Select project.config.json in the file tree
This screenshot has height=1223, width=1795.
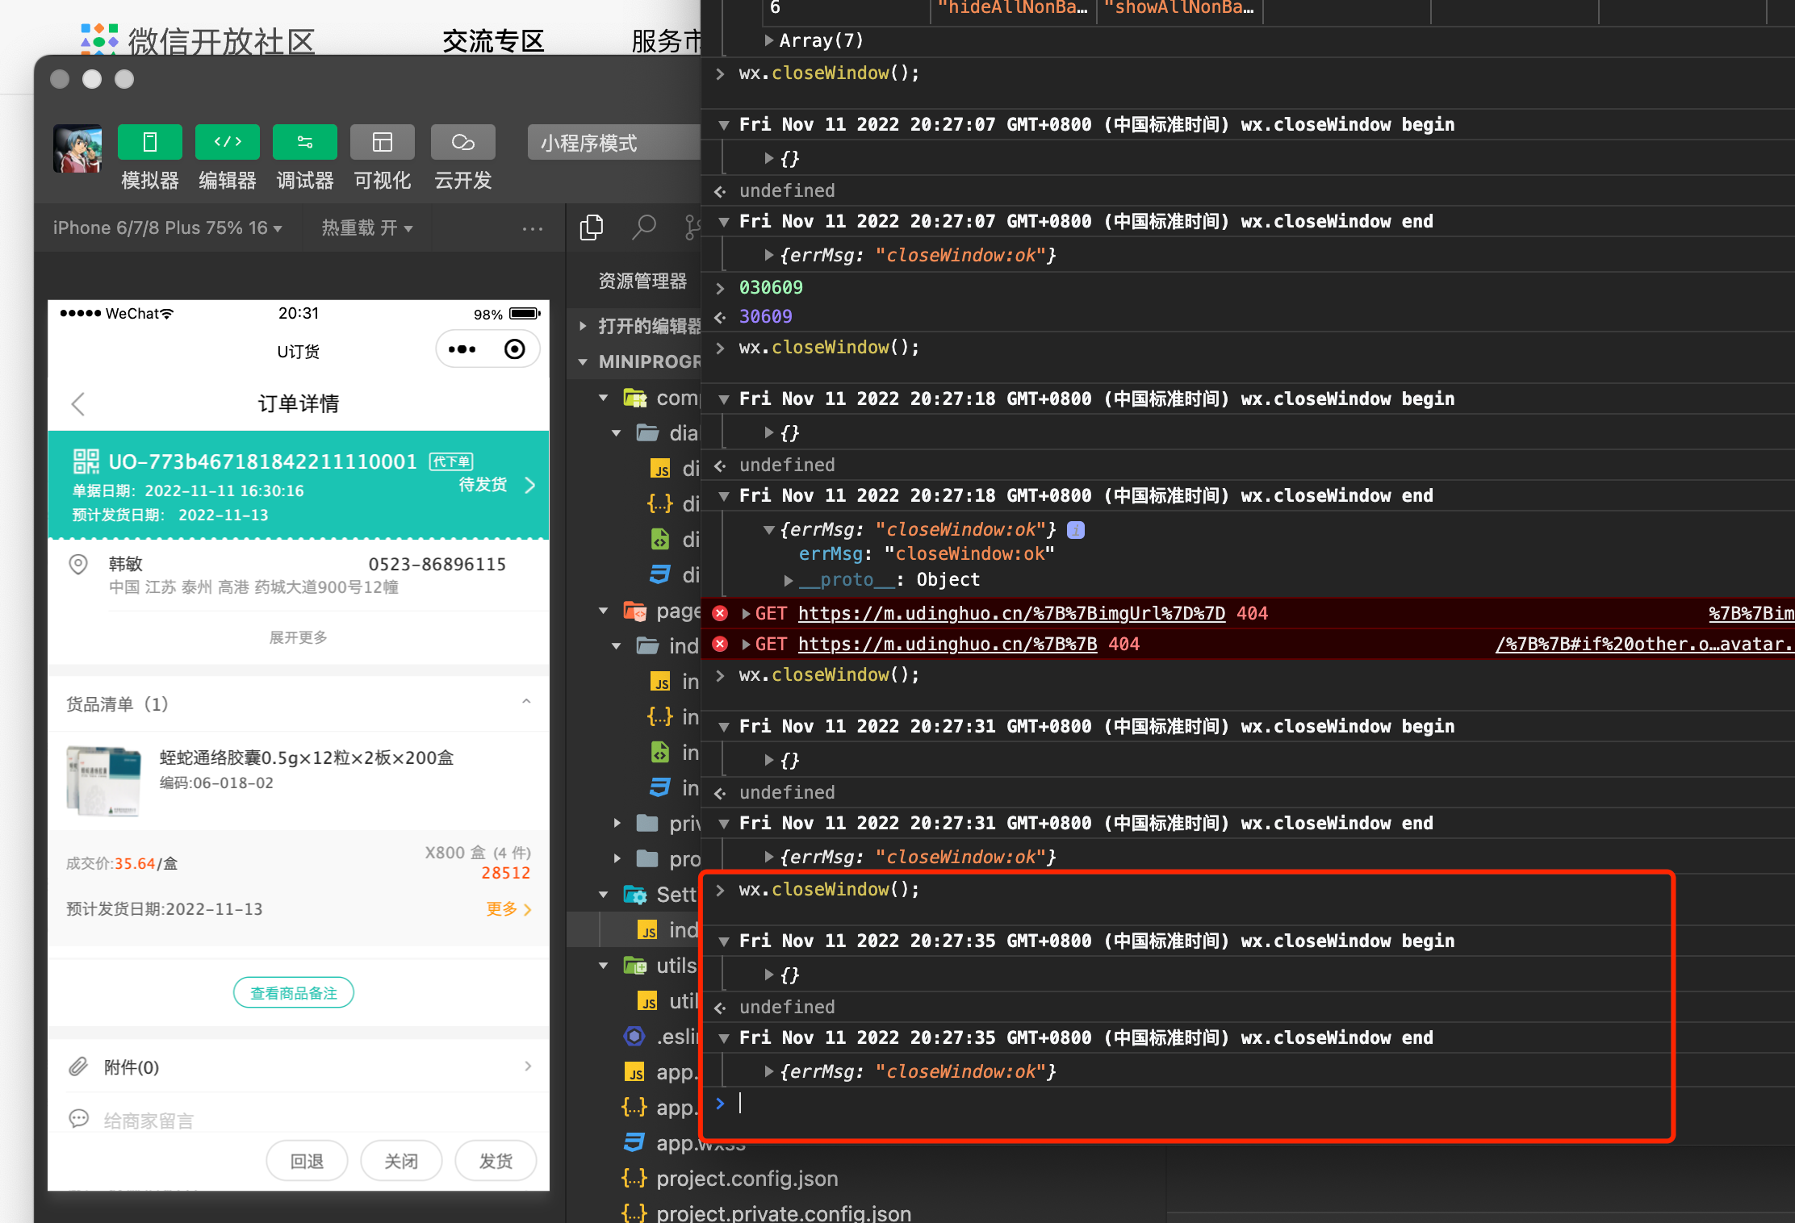(x=747, y=1179)
